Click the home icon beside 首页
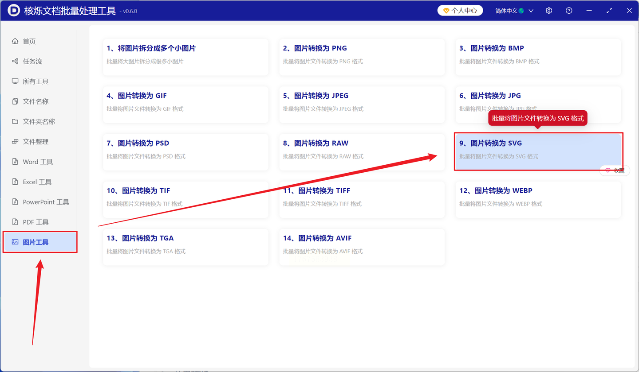 pyautogui.click(x=15, y=41)
